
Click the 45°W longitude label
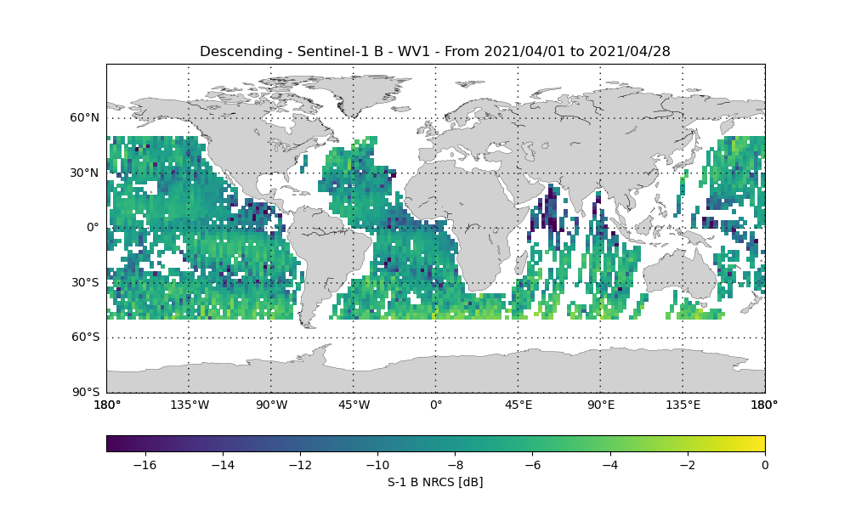[354, 405]
